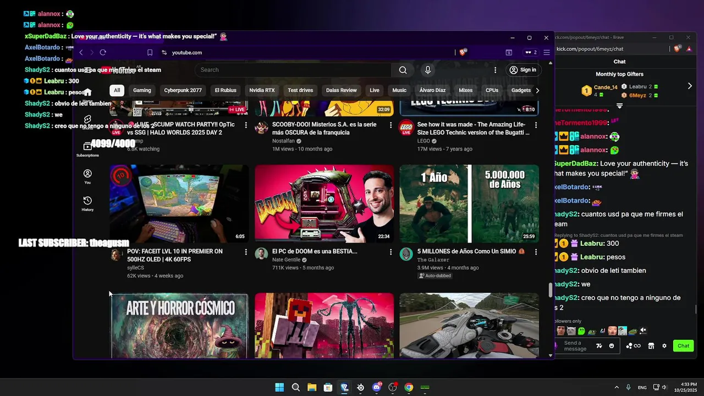Viewport: 704px width, 396px height.
Task: Click the YouTube search input field
Action: tap(293, 70)
